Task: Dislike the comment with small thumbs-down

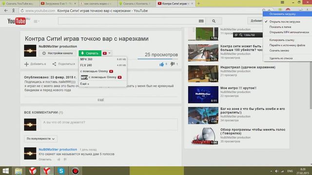Action: pos(65,159)
